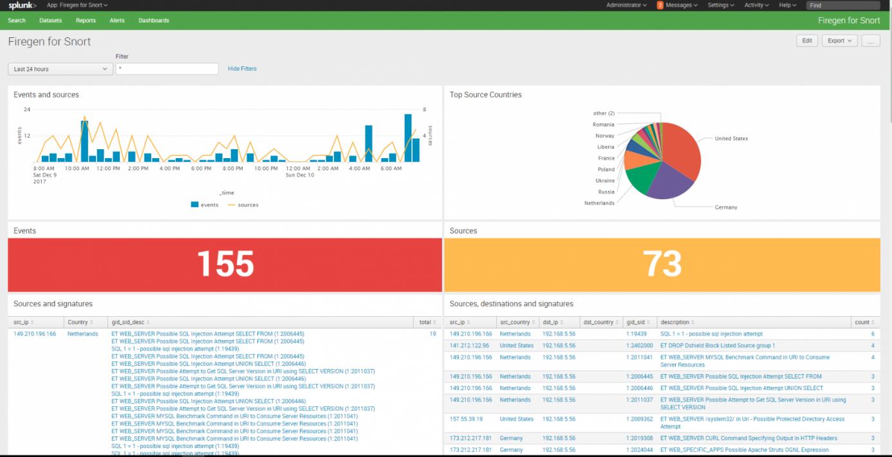
Task: Sort by src_ip in Sources and signatures
Action: 23,322
